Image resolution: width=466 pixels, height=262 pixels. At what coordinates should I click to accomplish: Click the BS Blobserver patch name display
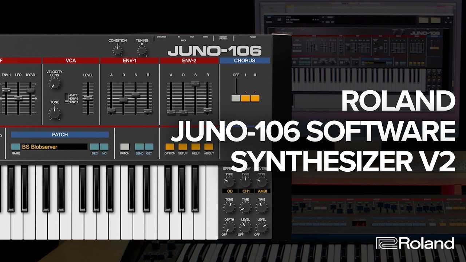pos(54,147)
